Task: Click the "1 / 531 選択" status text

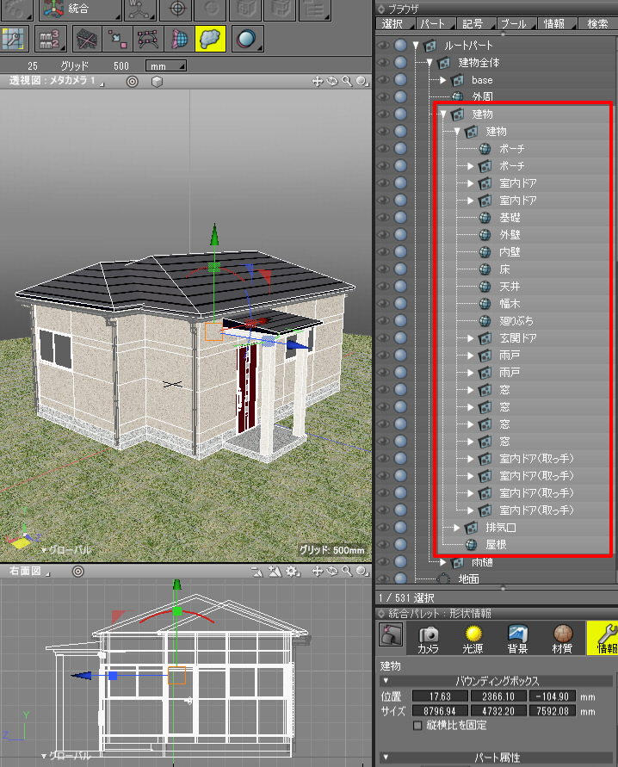Action: (x=406, y=597)
